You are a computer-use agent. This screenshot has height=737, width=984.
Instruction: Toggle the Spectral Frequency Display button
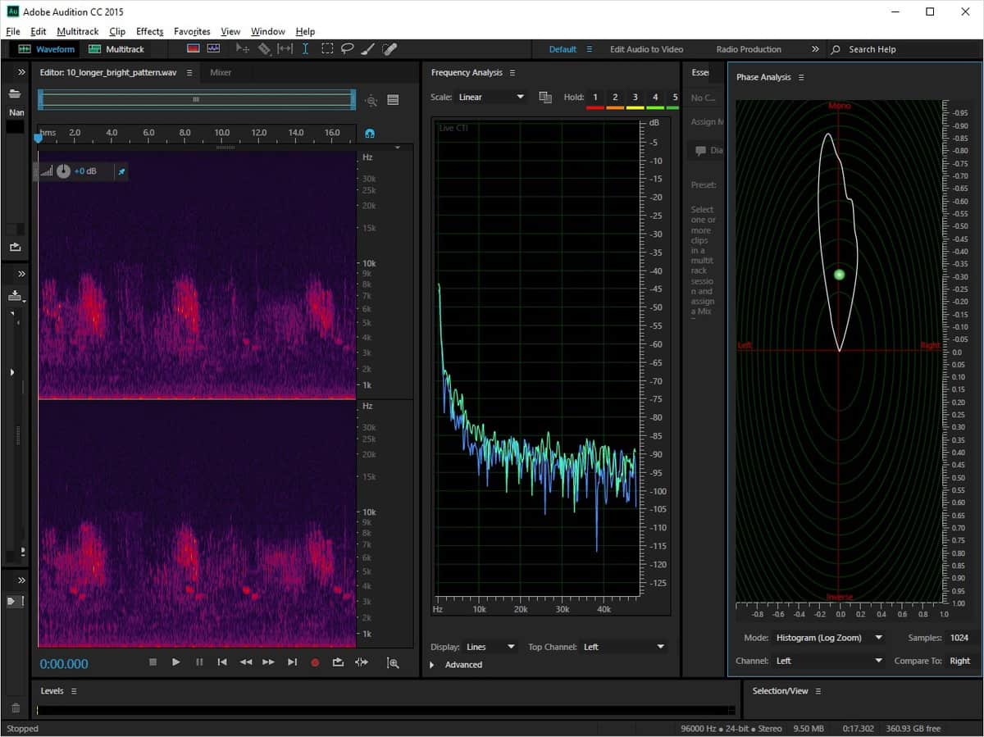tap(194, 49)
